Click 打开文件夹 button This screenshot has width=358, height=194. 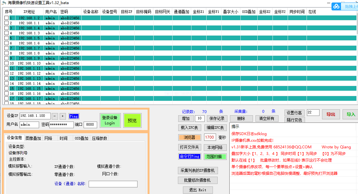(x=190, y=147)
